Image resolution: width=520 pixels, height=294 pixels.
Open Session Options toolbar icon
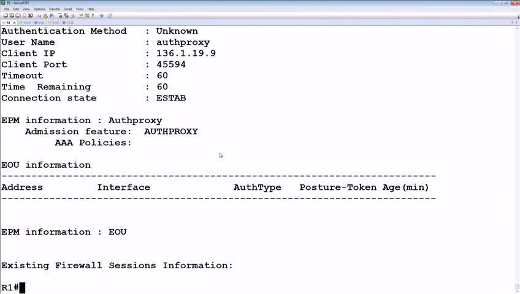80,15
